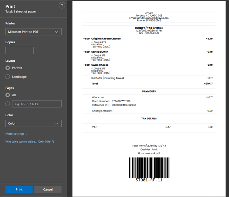This screenshot has width=229, height=197.
Task: Open the print help question mark icon
Action: tap(62, 6)
